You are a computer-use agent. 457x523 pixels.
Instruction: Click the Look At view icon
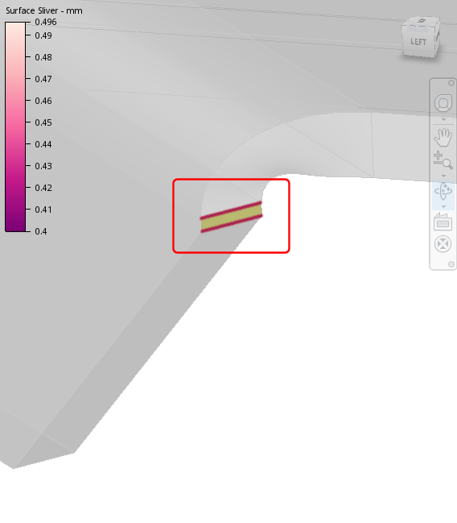tap(443, 222)
